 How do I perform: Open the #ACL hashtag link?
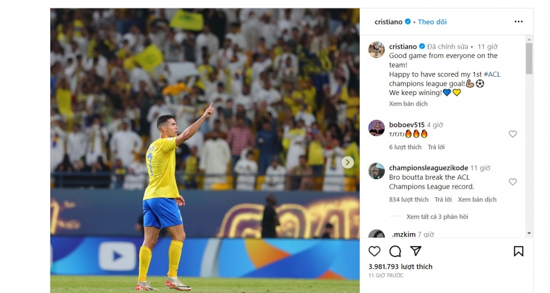click(x=492, y=74)
